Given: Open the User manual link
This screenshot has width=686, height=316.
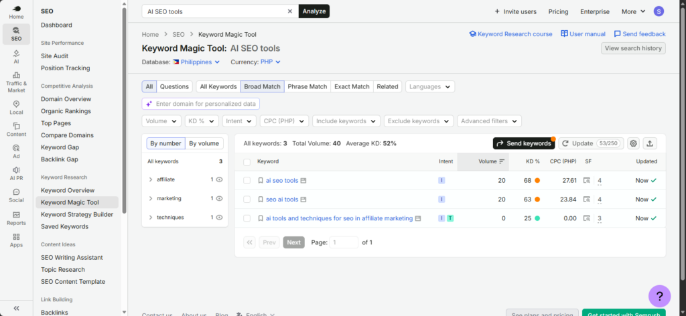Looking at the screenshot, I should click(584, 33).
